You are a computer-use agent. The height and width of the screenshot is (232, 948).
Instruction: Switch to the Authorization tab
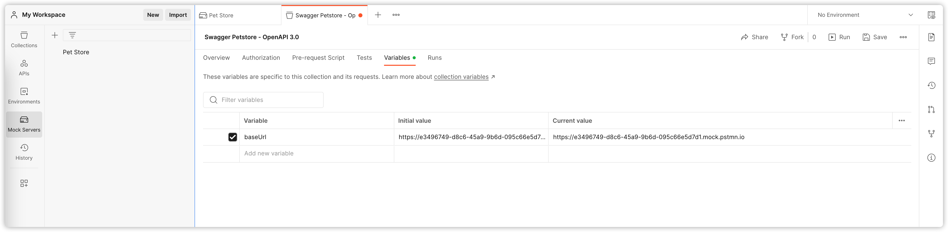(261, 58)
